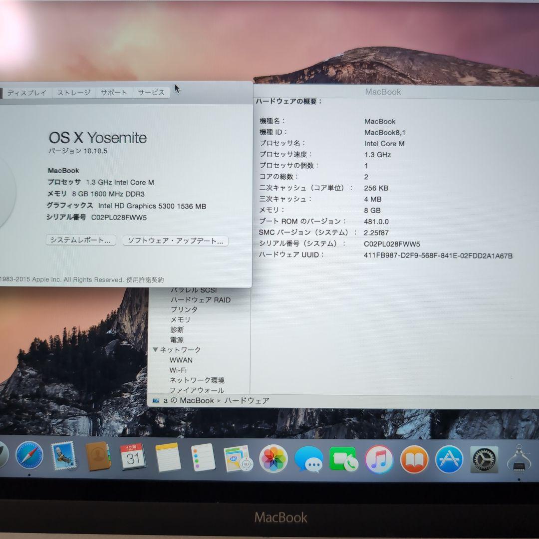Click serial C02PL028FWW5 in system report
Image resolution: width=539 pixels, height=539 pixels.
click(392, 244)
